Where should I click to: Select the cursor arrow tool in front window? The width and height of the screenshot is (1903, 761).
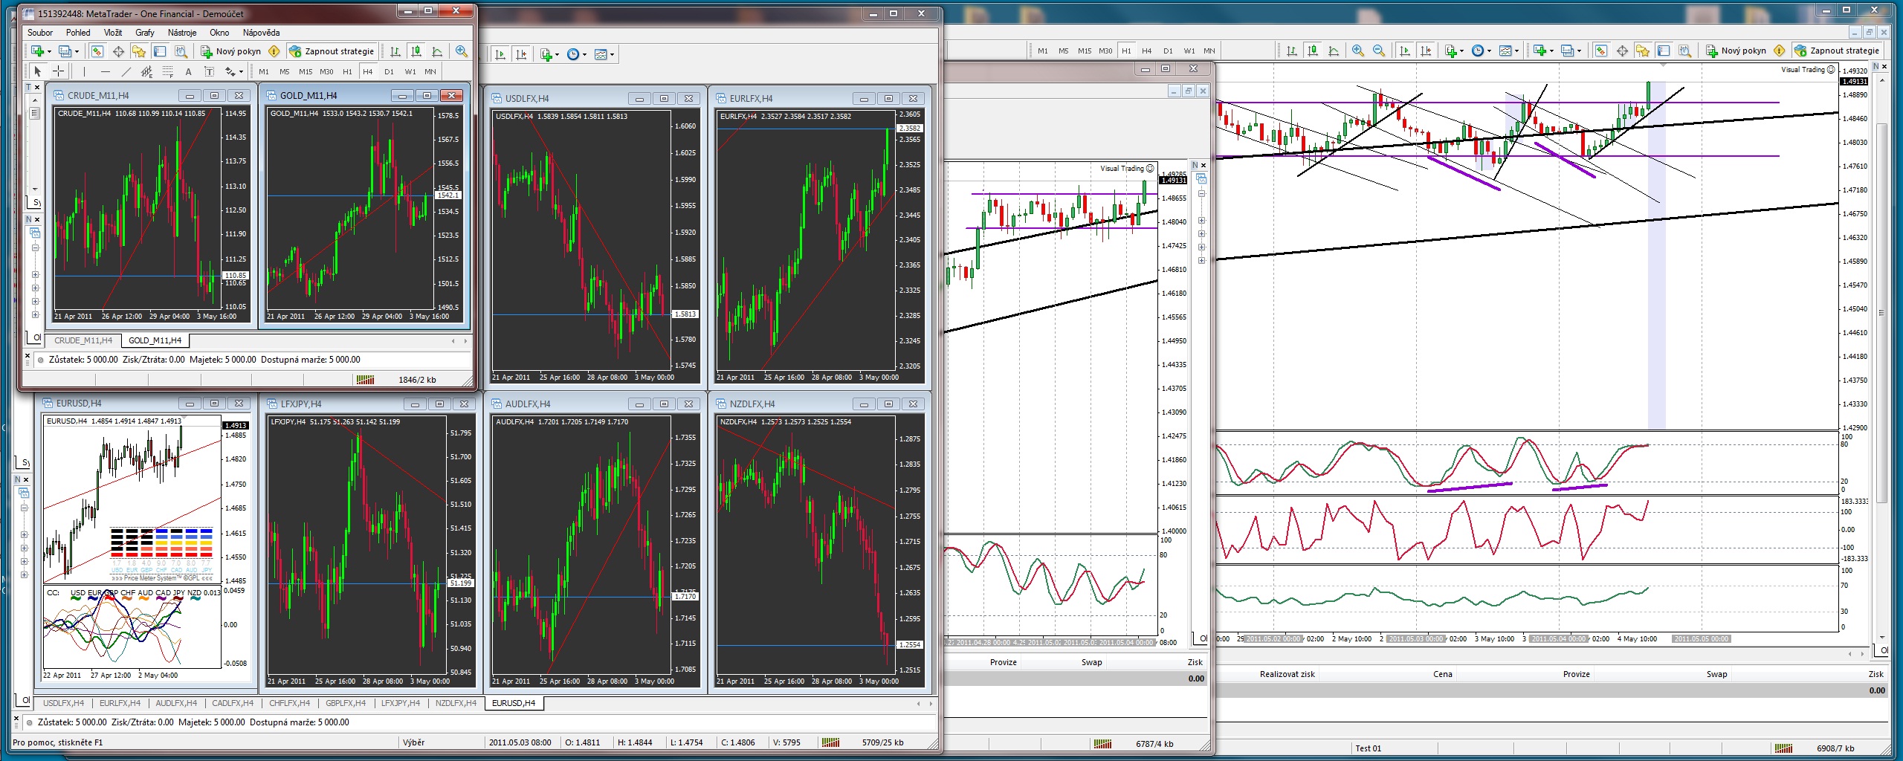coord(37,71)
